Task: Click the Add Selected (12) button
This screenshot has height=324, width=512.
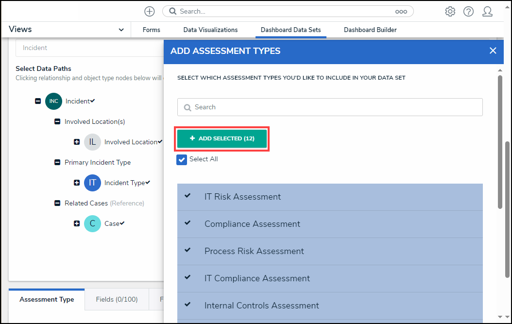Action: coord(222,138)
